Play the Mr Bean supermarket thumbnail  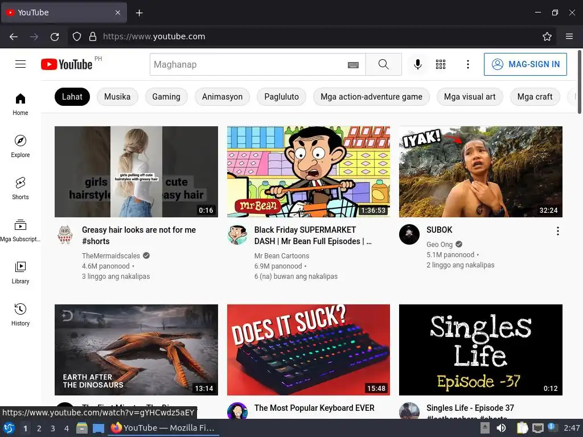coord(309,172)
